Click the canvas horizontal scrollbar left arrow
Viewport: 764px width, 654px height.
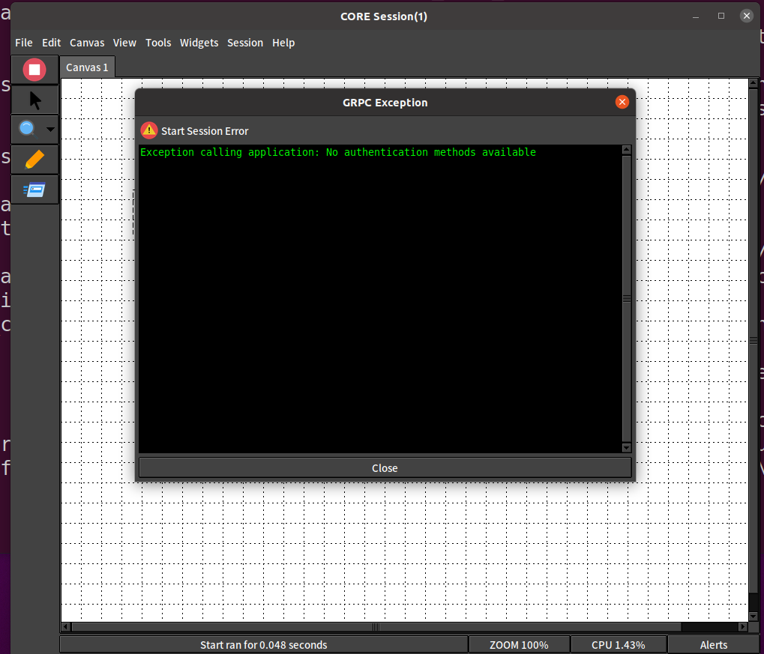[66, 627]
